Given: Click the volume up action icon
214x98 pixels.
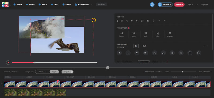Looking at the screenshot, I should tap(132, 21).
